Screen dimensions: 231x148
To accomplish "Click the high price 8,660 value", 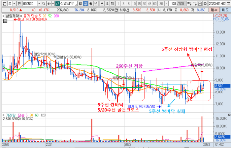I will (184, 10).
